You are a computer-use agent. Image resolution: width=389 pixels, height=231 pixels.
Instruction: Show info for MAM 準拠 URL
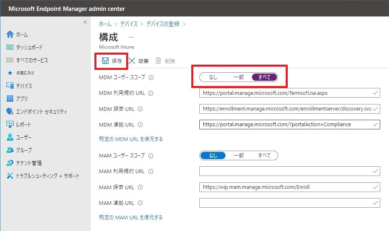(x=140, y=203)
